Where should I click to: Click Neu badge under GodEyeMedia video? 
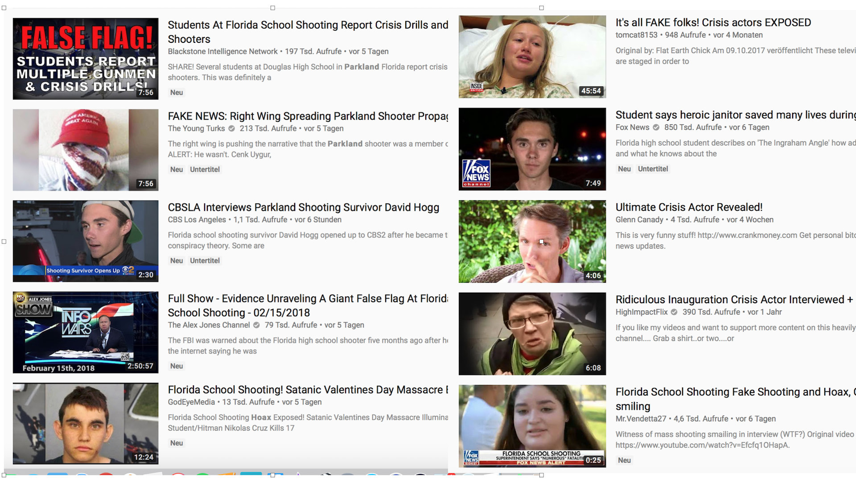click(x=177, y=443)
